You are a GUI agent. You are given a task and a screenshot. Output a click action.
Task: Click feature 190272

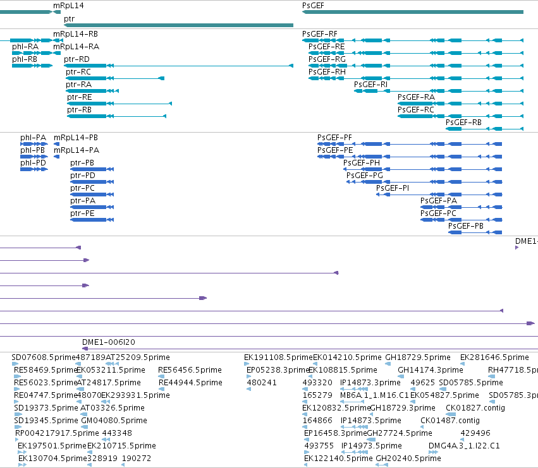pyautogui.click(x=137, y=459)
